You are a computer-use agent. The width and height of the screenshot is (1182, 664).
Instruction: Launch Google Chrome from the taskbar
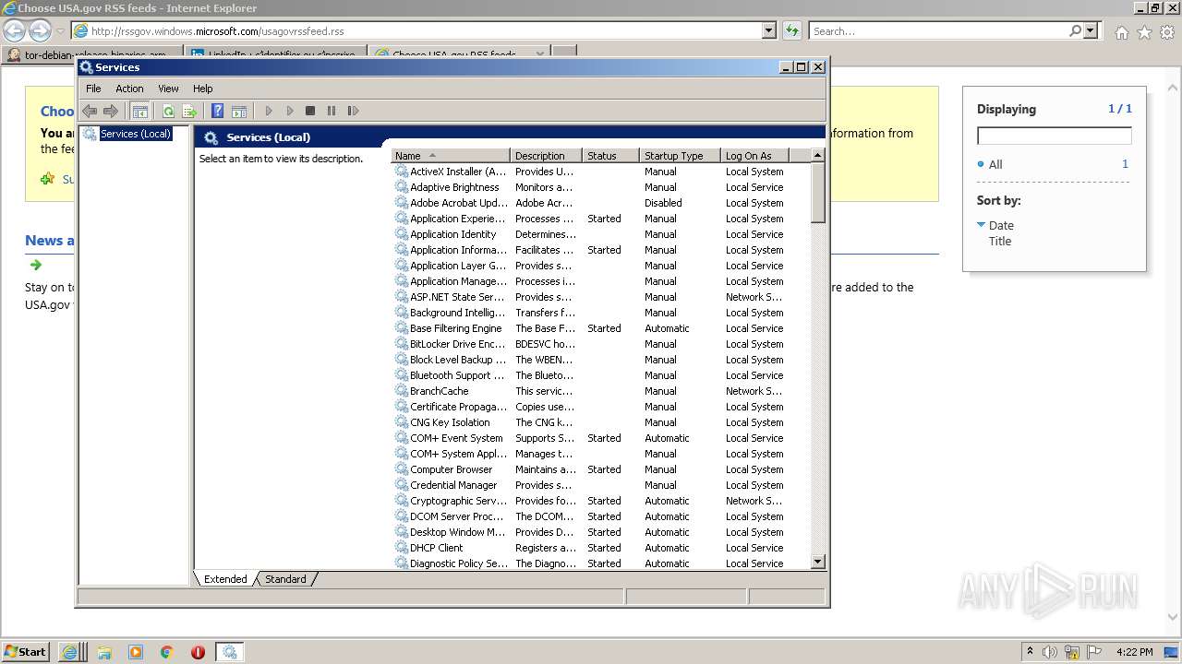(167, 652)
